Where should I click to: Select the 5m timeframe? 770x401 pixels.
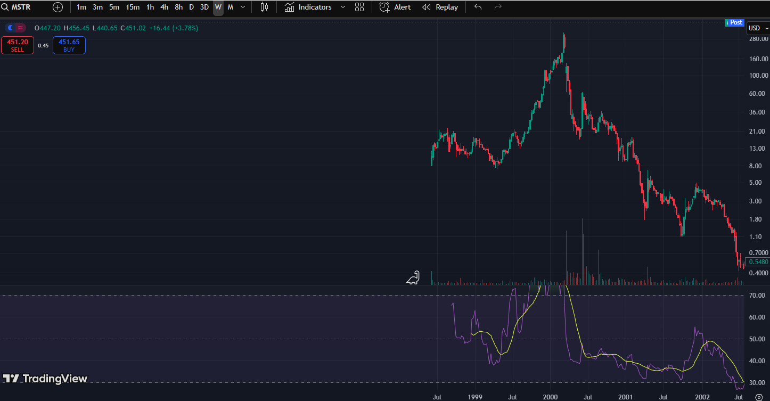click(x=114, y=7)
